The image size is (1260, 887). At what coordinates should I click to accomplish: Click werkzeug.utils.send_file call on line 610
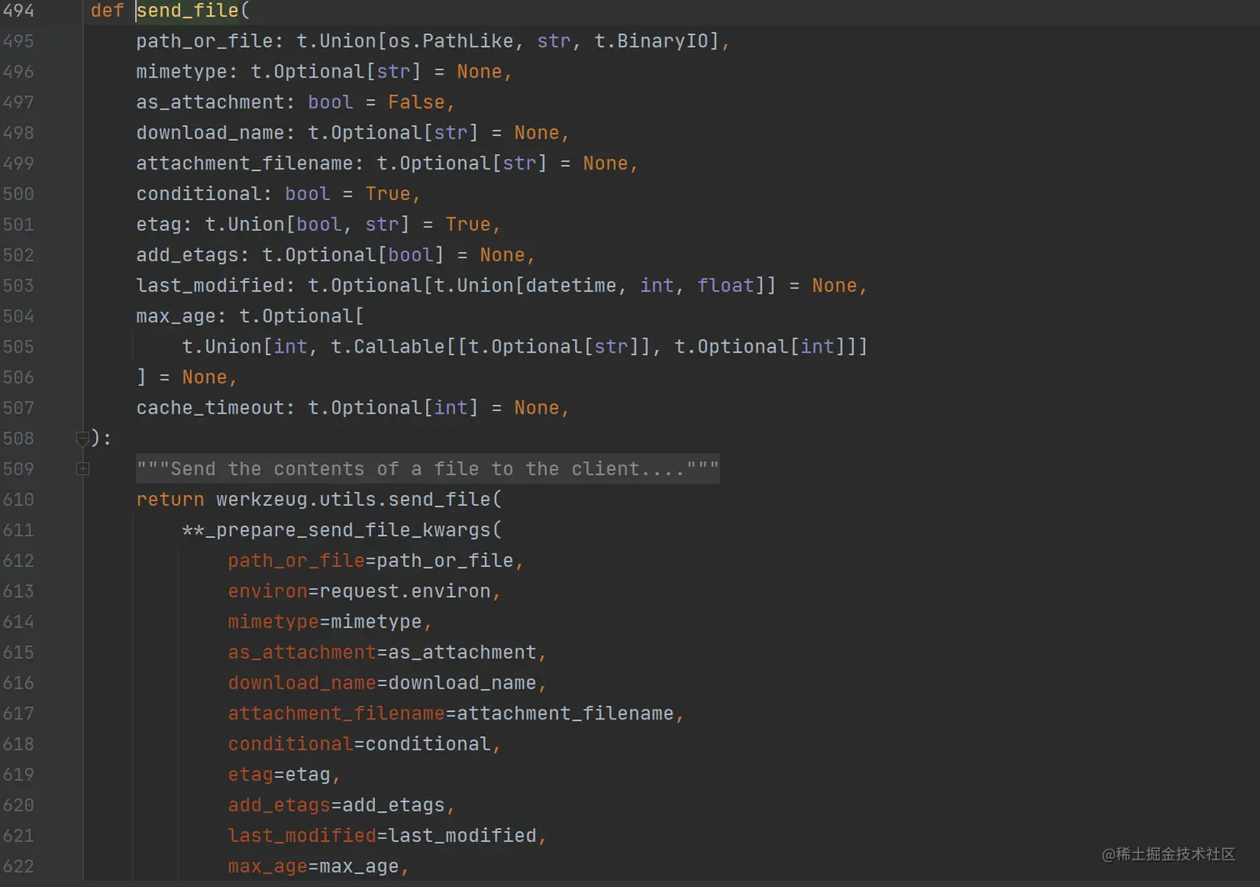354,499
